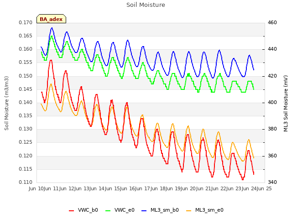The image size is (292, 219).
Task: Click the 440 right axis value
Action: 272,49
